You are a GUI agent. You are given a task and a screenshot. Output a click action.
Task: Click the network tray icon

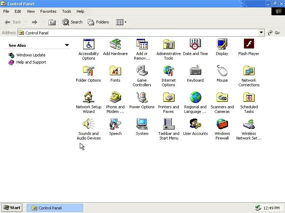(x=258, y=208)
